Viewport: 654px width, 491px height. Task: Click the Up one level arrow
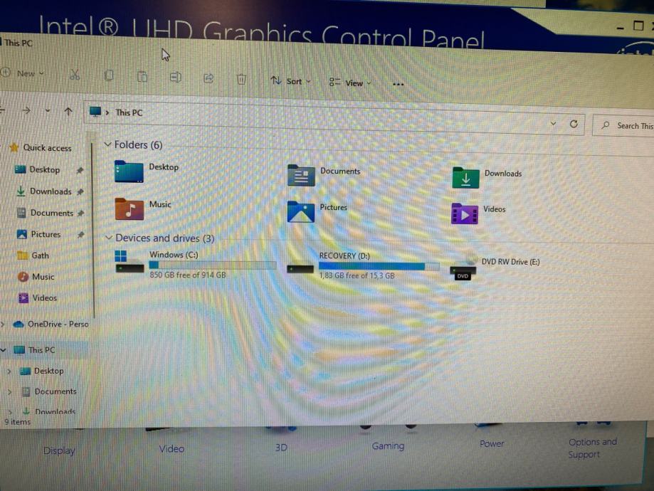68,112
